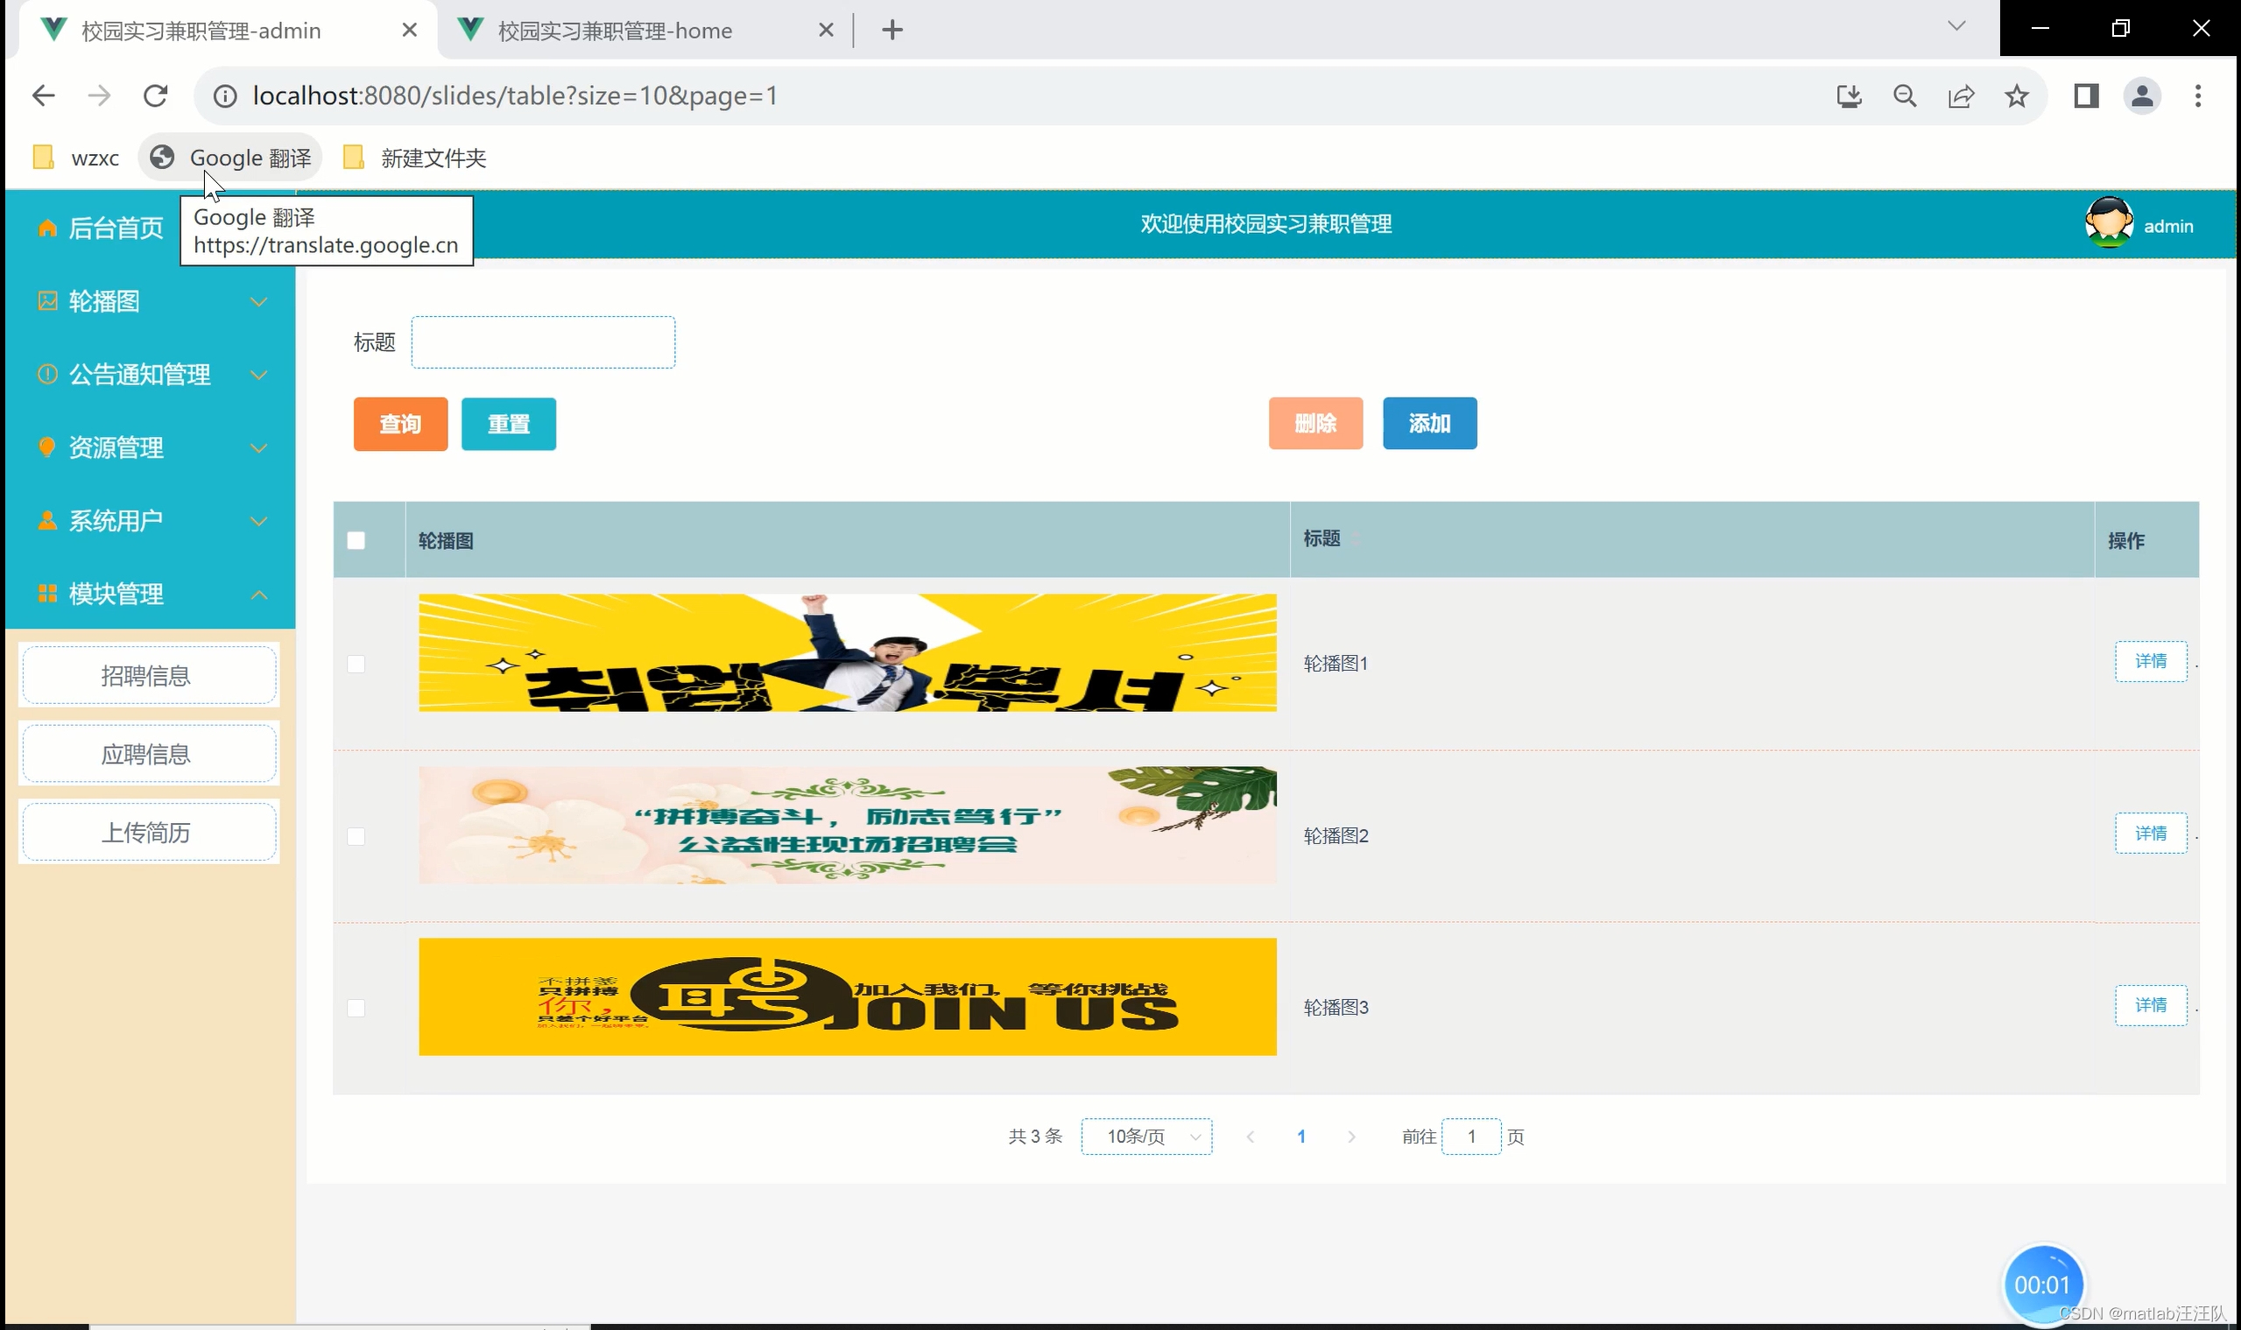Tick the checkbox for 轮播图1 row
2241x1330 pixels.
[x=356, y=664]
